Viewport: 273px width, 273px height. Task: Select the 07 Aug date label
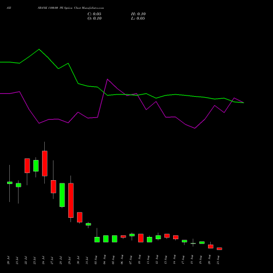click(130, 260)
